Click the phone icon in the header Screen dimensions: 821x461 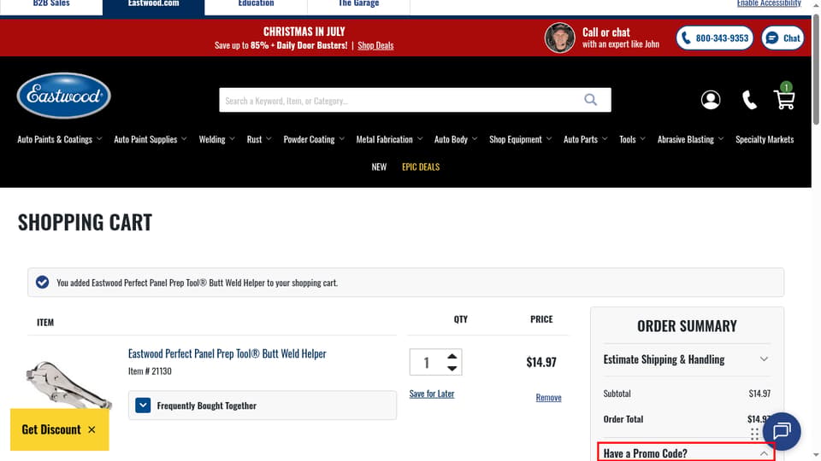749,100
